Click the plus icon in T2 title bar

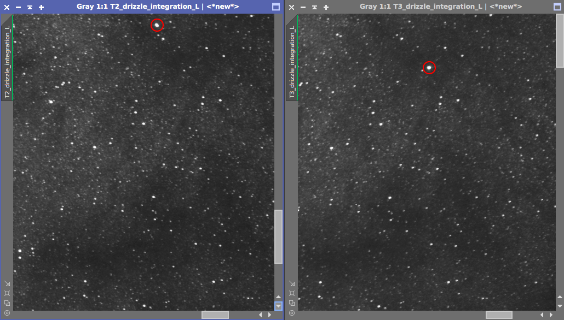tap(42, 7)
